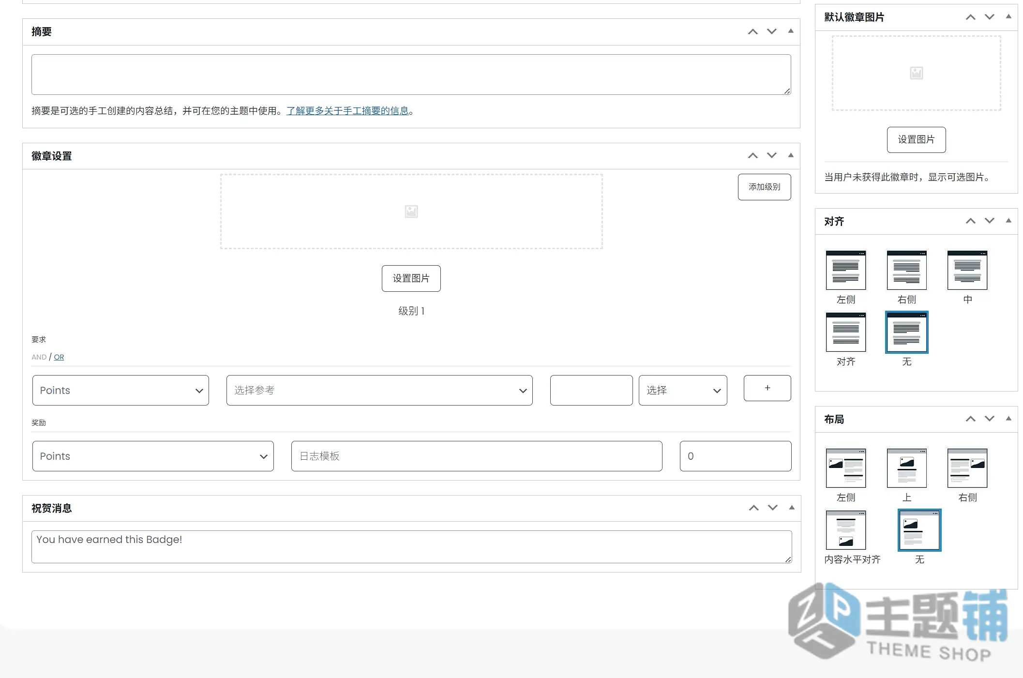The image size is (1023, 678).
Task: Move the 默认徽章图片 panel up
Action: (970, 17)
